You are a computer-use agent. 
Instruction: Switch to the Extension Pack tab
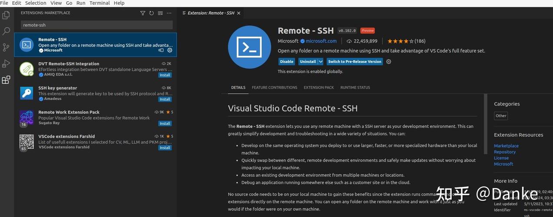click(x=319, y=88)
